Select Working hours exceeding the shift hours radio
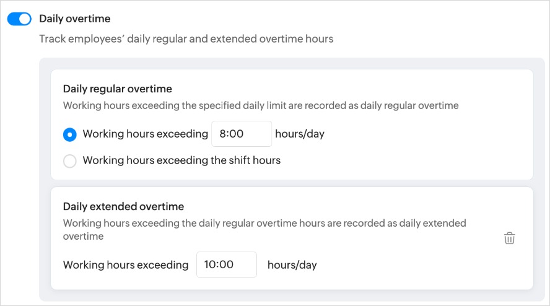The image size is (550, 306). [x=70, y=161]
